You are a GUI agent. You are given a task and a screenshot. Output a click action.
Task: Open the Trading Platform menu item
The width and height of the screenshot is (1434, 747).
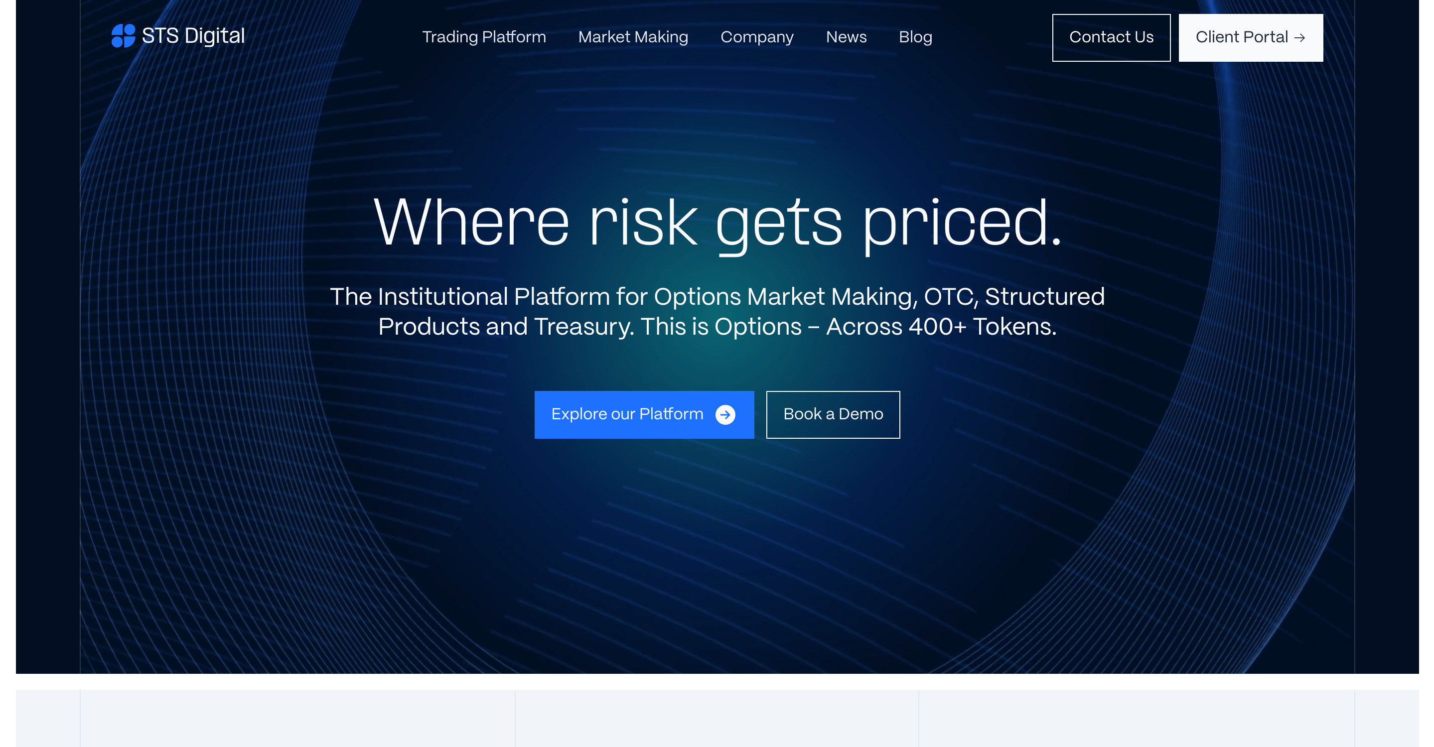point(484,37)
